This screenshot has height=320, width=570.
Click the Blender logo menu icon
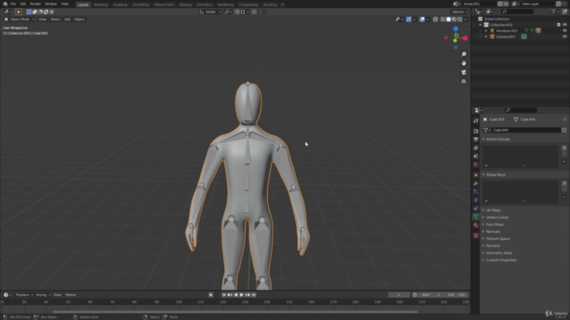(5, 4)
